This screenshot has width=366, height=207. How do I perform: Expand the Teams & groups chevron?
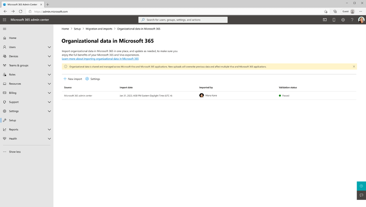(x=49, y=65)
